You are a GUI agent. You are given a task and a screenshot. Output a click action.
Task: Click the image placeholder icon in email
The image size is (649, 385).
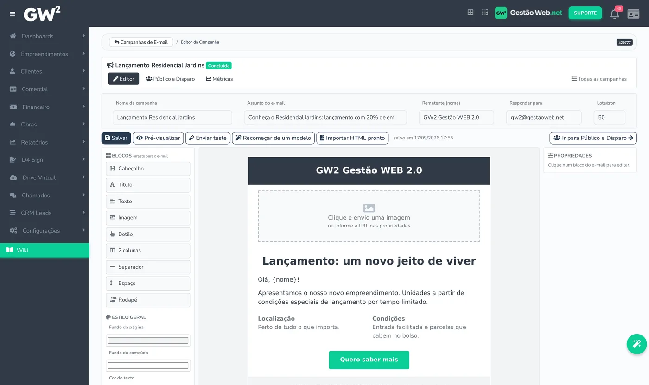click(x=369, y=208)
